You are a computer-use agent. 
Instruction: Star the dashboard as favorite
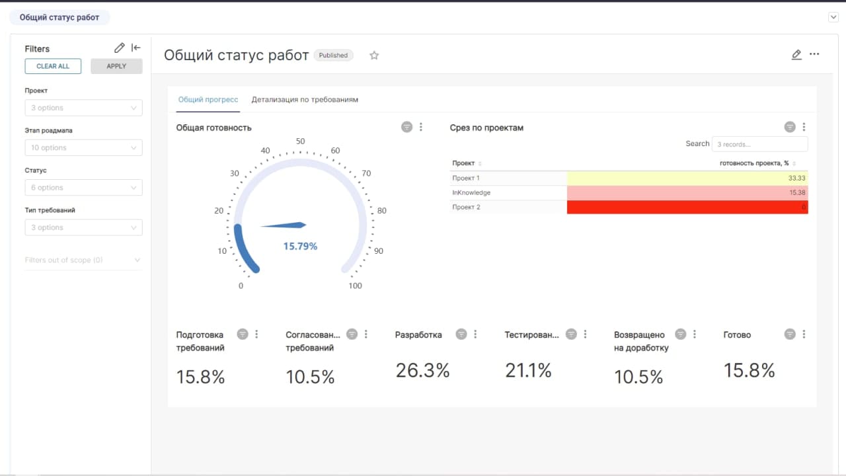[x=374, y=56]
